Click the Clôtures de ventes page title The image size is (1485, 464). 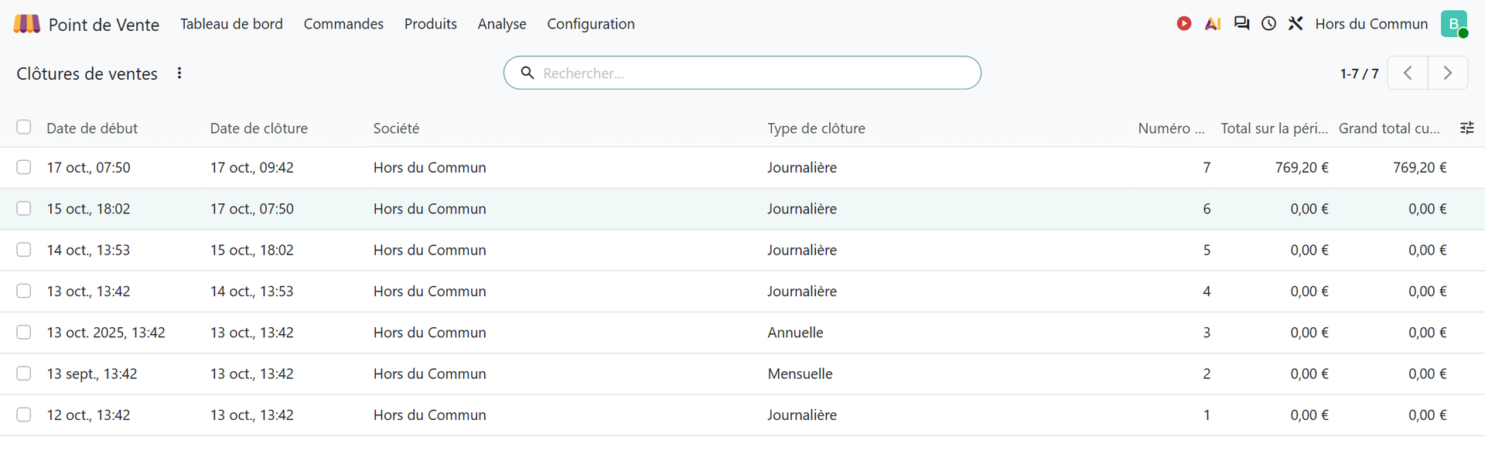(x=87, y=73)
